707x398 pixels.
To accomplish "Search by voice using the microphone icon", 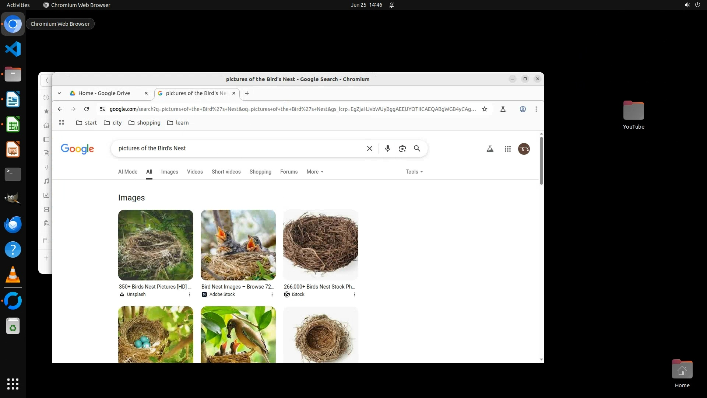I will [387, 149].
